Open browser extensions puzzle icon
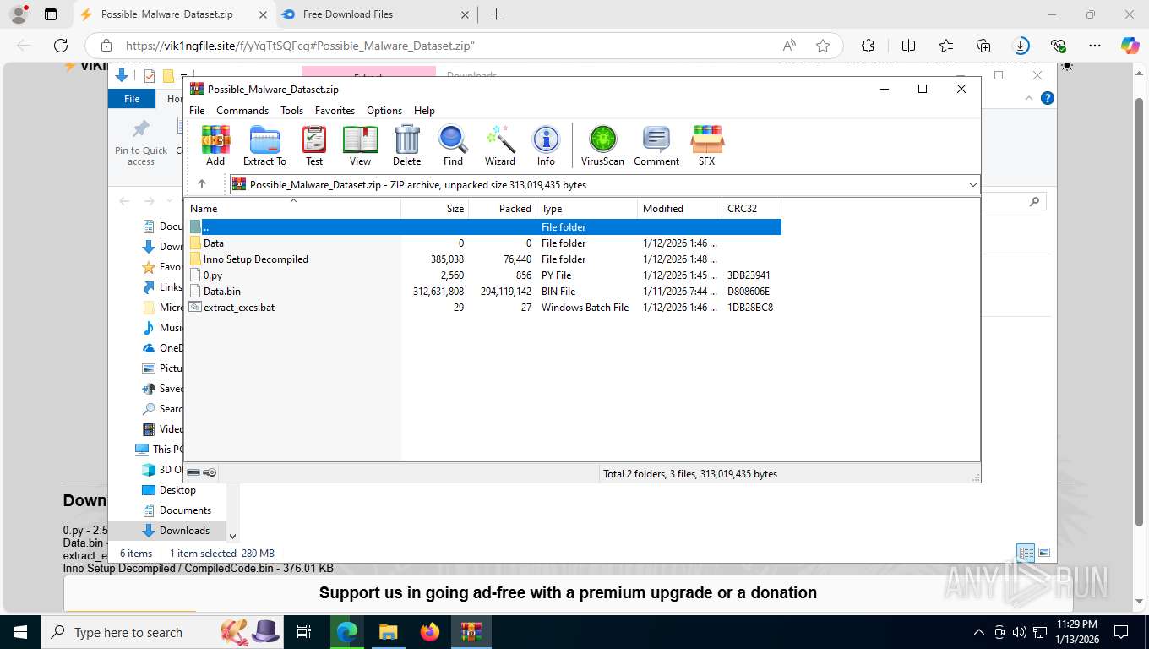The height and width of the screenshot is (649, 1149). pyautogui.click(x=868, y=46)
